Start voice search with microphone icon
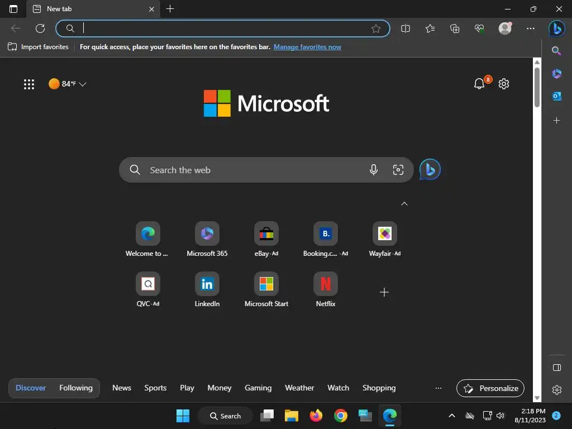Image resolution: width=572 pixels, height=429 pixels. coord(373,170)
